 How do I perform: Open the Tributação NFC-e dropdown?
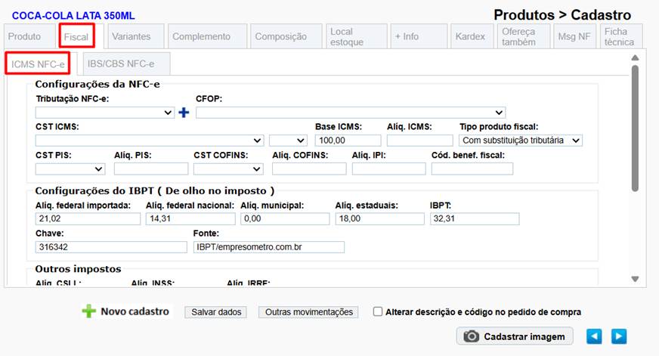(104, 113)
